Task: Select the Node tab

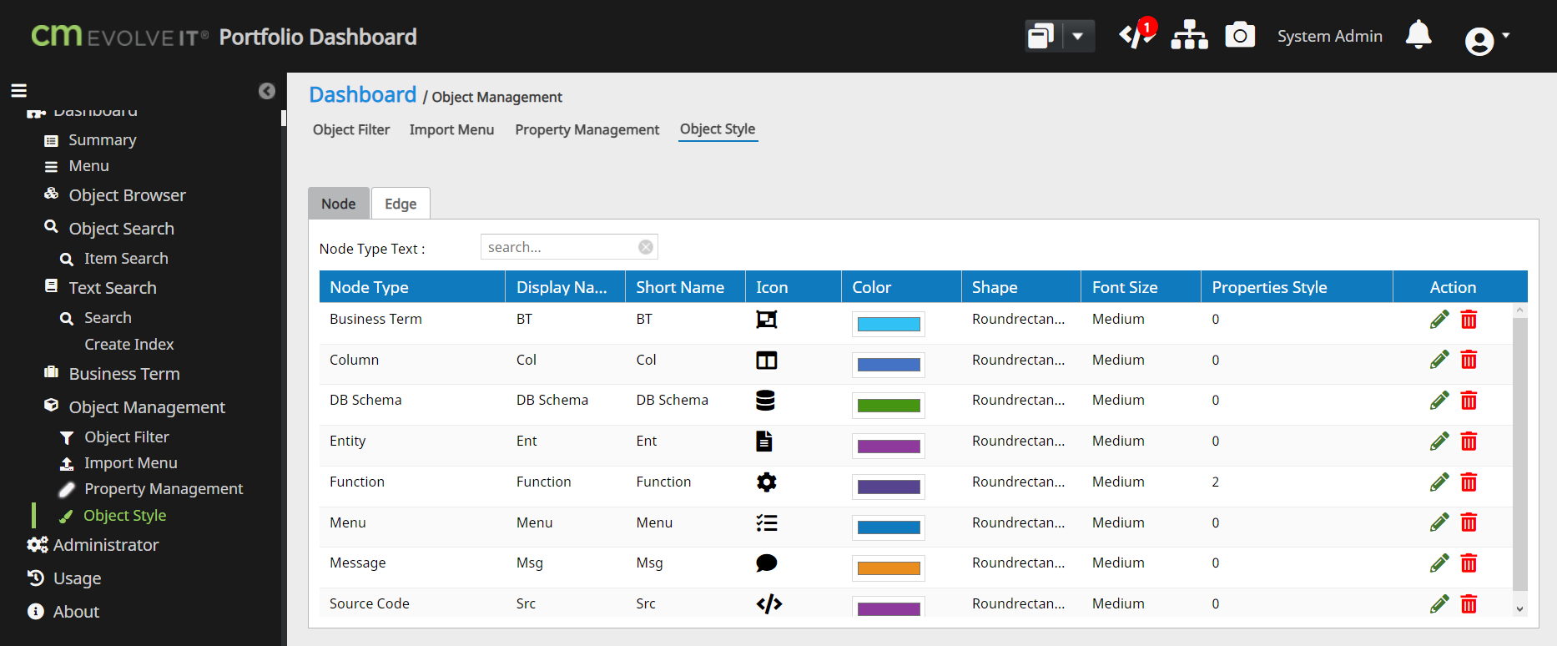Action: coord(339,204)
